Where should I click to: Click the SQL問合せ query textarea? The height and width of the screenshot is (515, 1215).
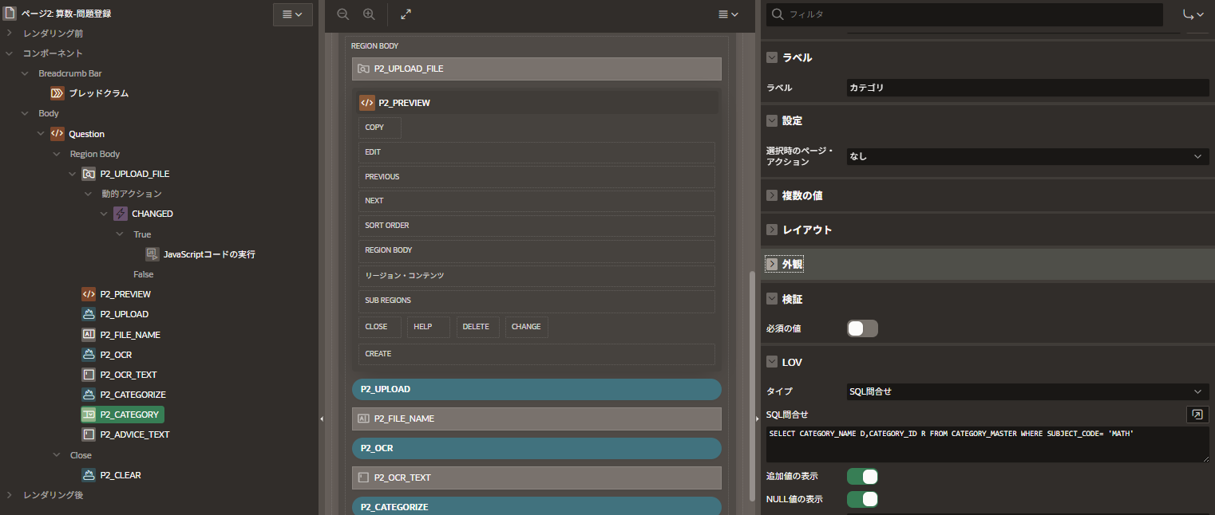987,444
